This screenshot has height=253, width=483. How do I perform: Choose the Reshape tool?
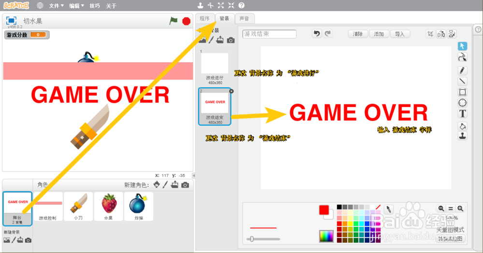[x=462, y=57]
